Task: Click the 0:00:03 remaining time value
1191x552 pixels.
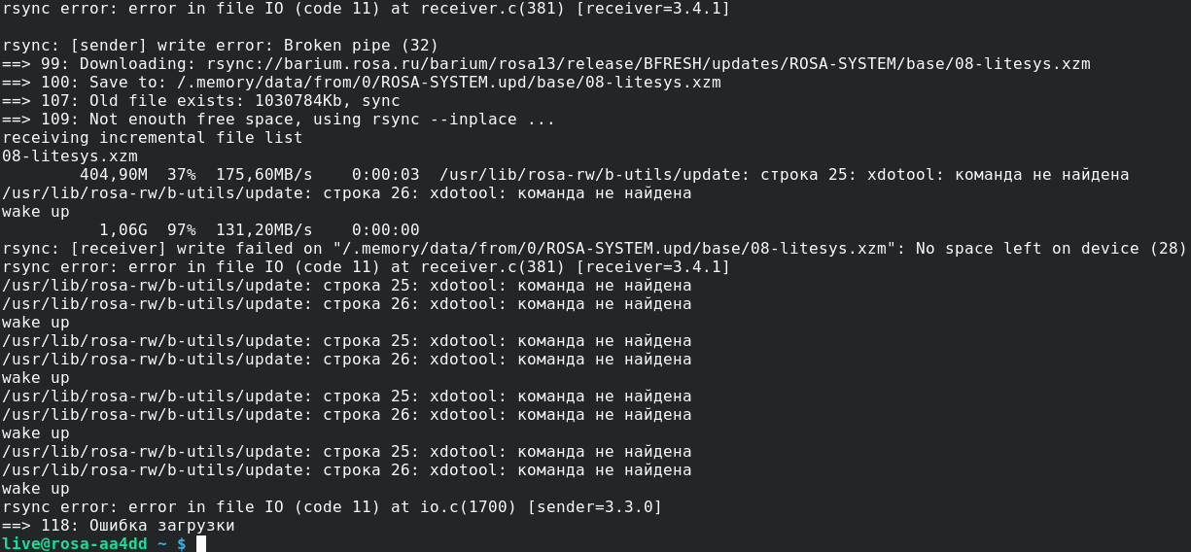Action: pos(386,175)
